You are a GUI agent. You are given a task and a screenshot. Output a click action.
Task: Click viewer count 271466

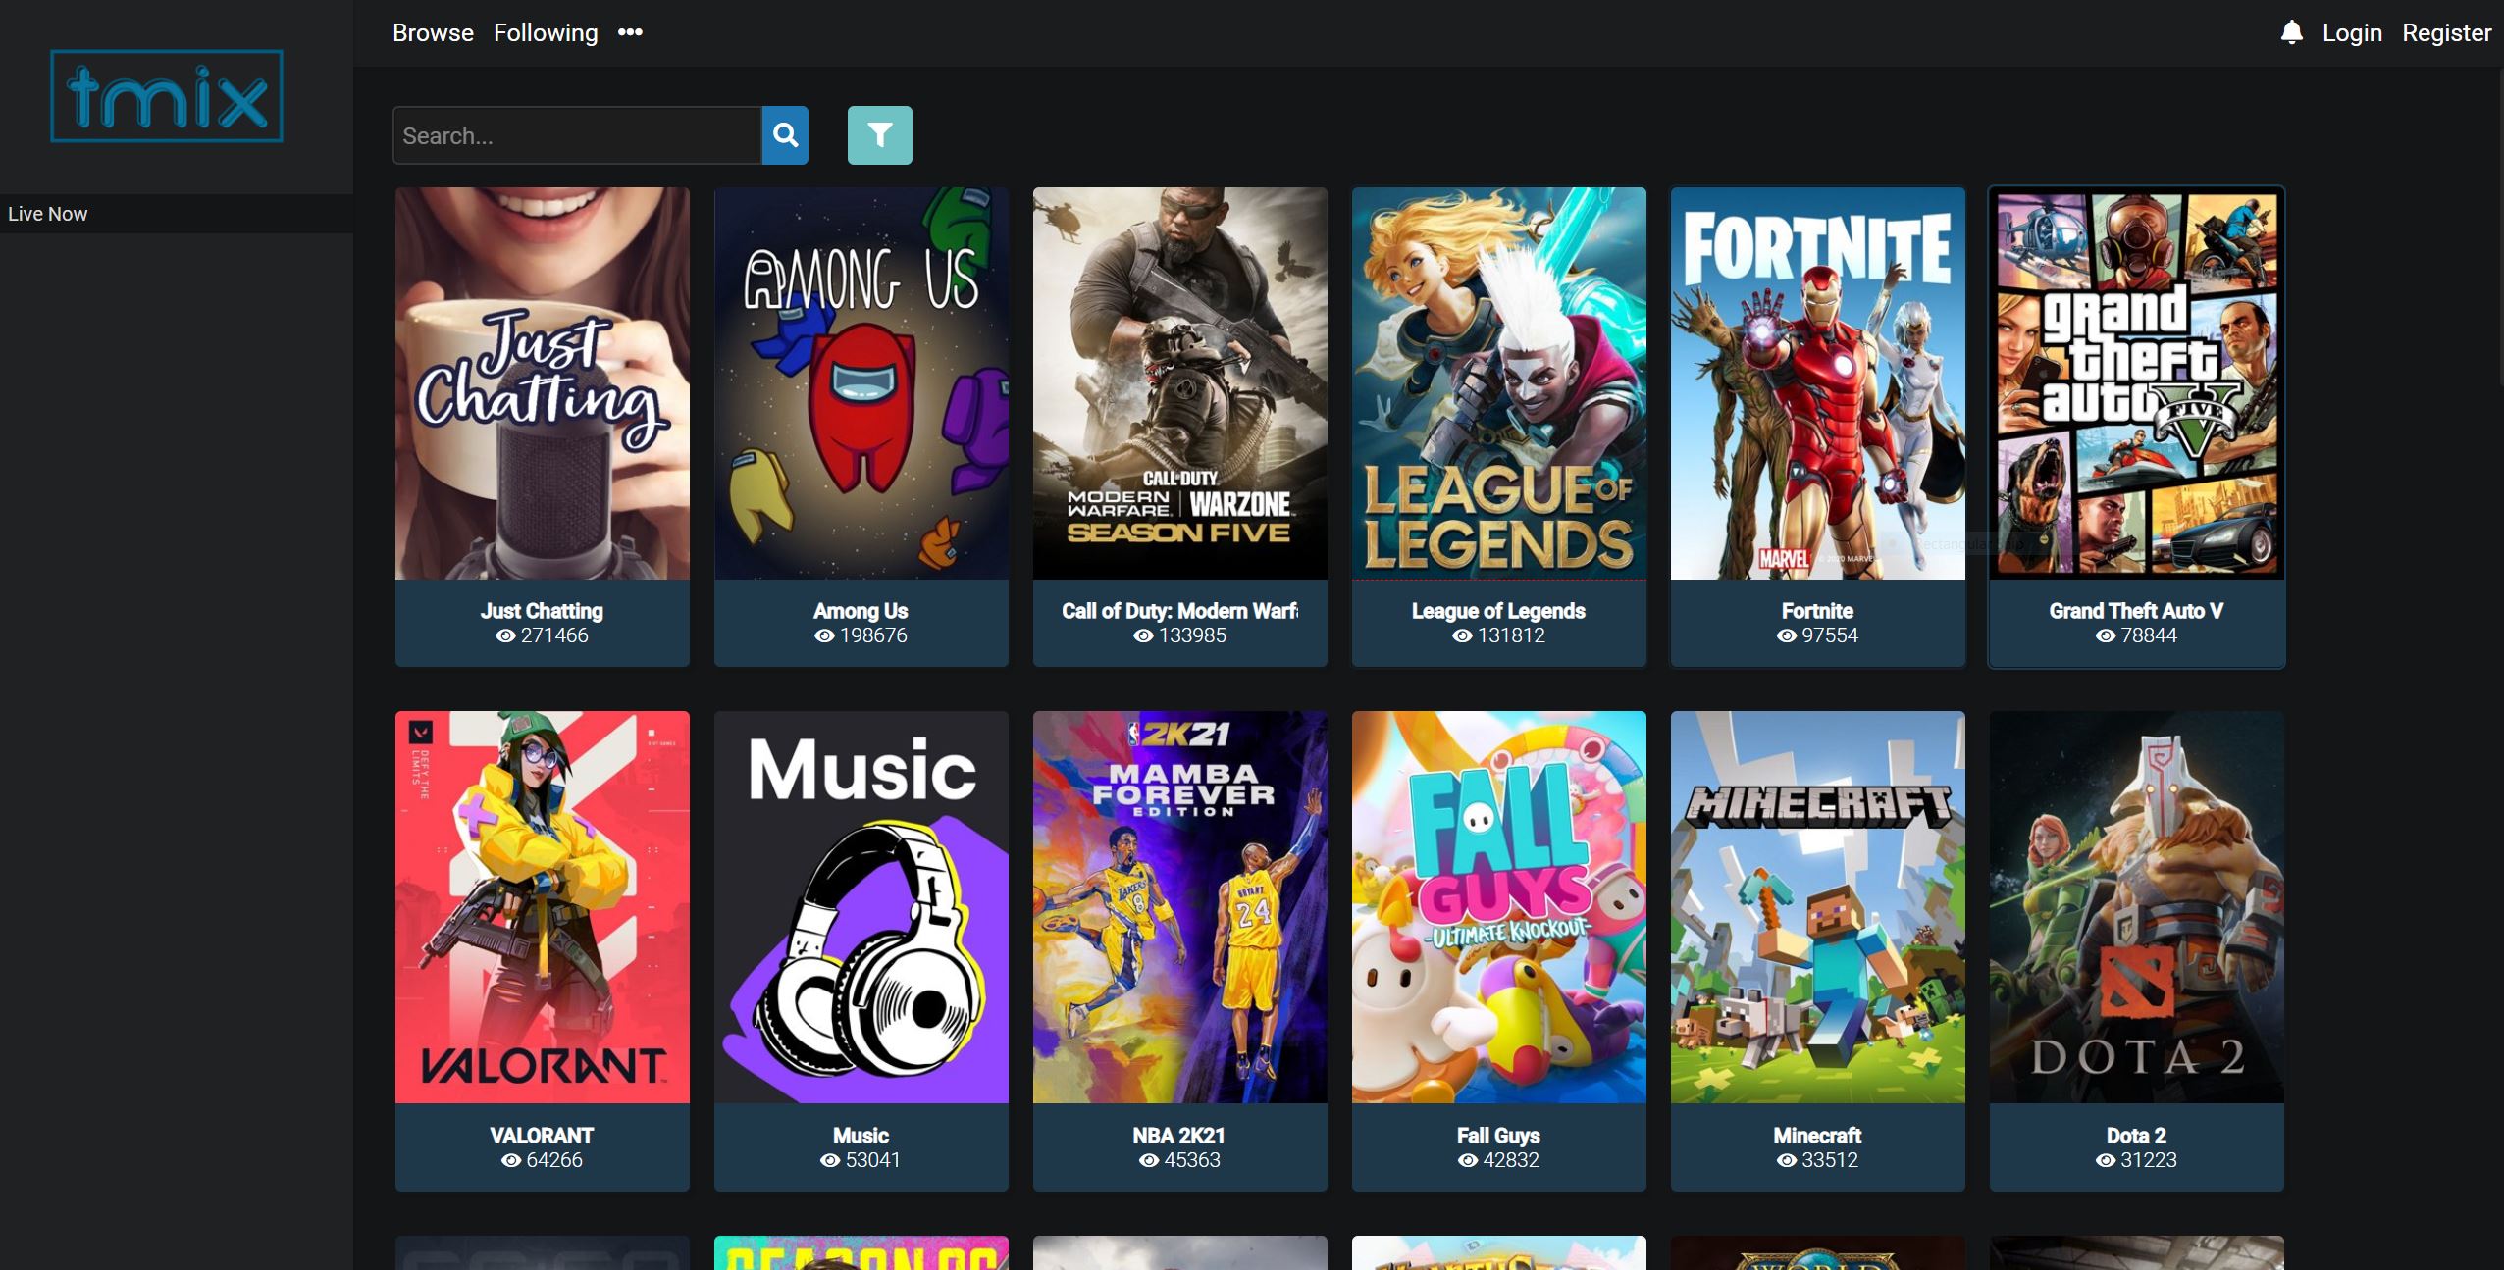tap(554, 635)
